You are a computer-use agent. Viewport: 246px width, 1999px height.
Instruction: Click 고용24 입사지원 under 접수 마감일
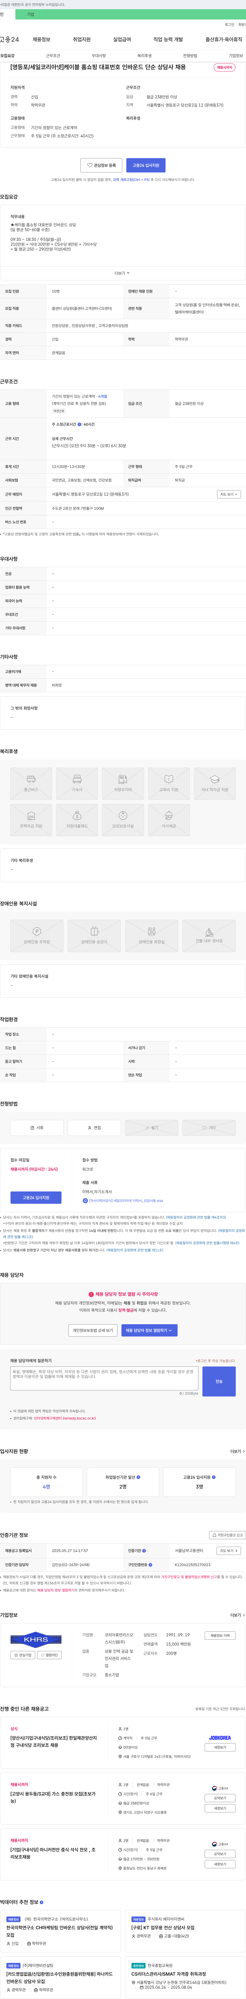coord(36,1197)
